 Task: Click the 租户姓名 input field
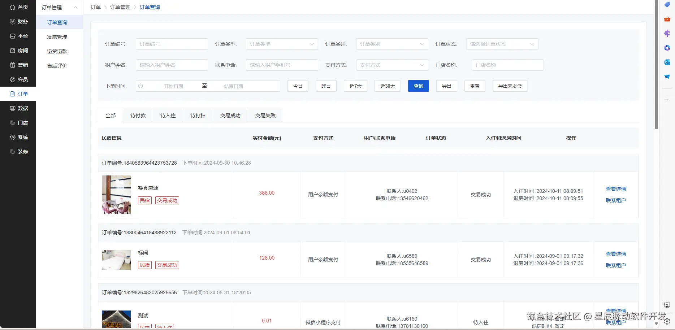[172, 65]
